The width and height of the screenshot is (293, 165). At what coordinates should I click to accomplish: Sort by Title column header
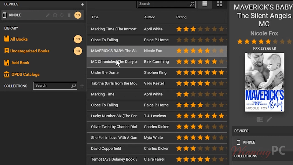(95, 17)
